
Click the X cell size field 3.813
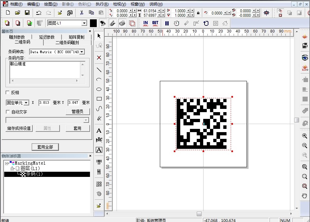pyautogui.click(x=44, y=102)
